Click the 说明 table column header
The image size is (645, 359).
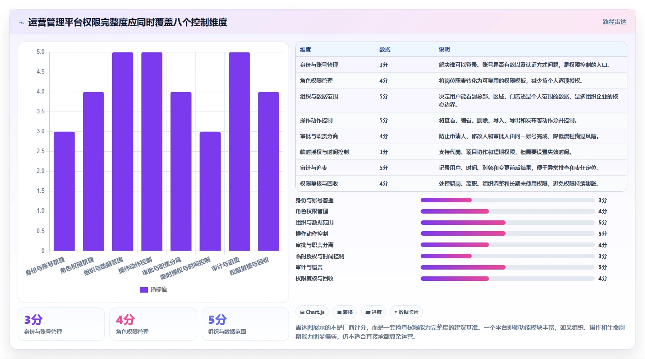click(x=444, y=50)
